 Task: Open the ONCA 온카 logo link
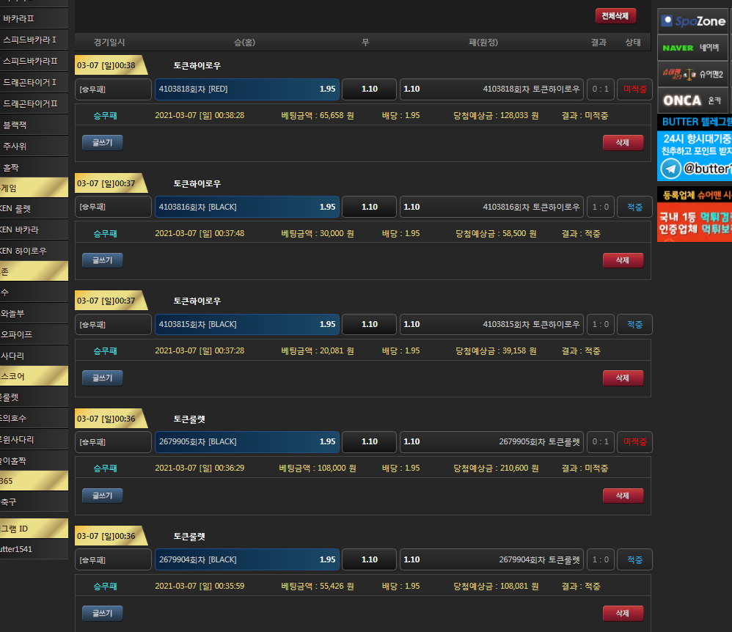click(693, 100)
